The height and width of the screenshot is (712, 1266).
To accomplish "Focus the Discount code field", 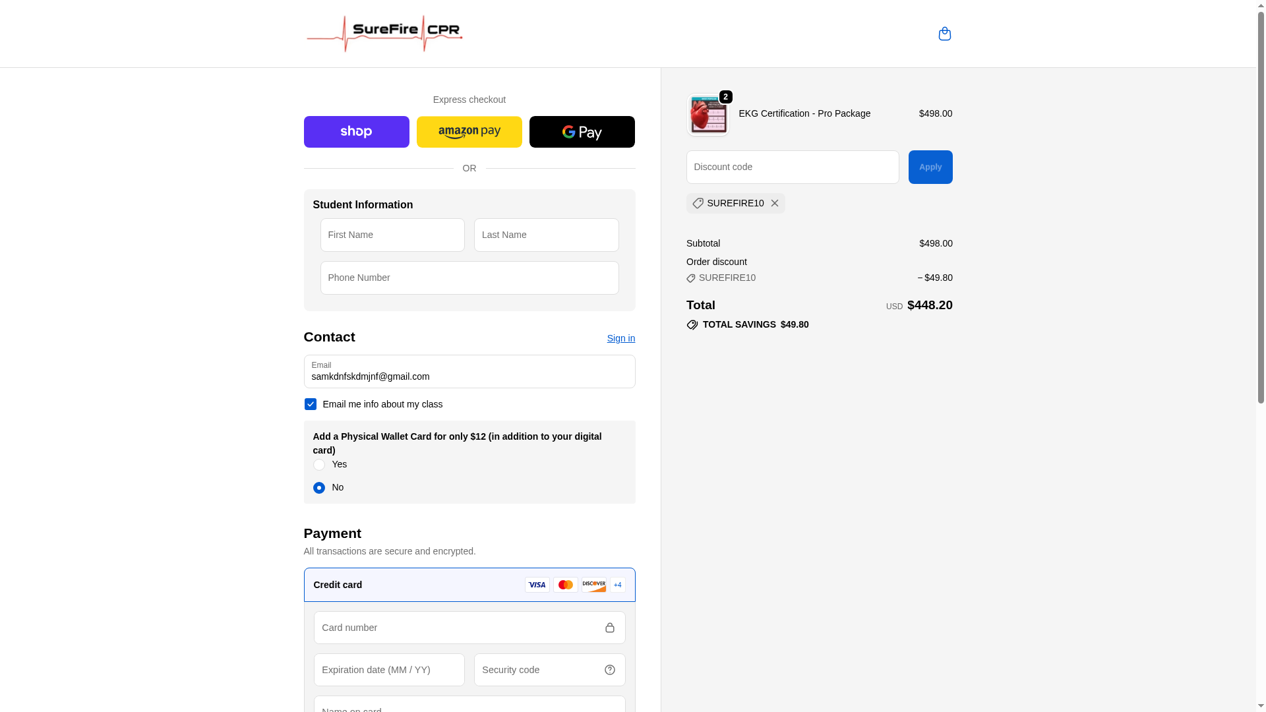I will [793, 167].
